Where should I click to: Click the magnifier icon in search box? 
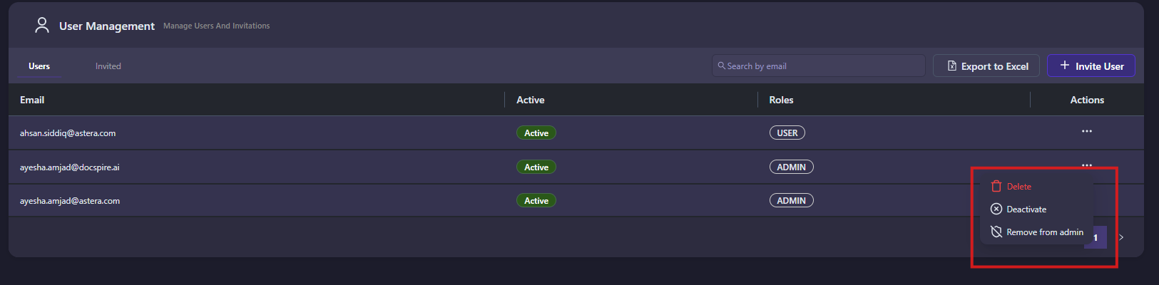point(722,66)
